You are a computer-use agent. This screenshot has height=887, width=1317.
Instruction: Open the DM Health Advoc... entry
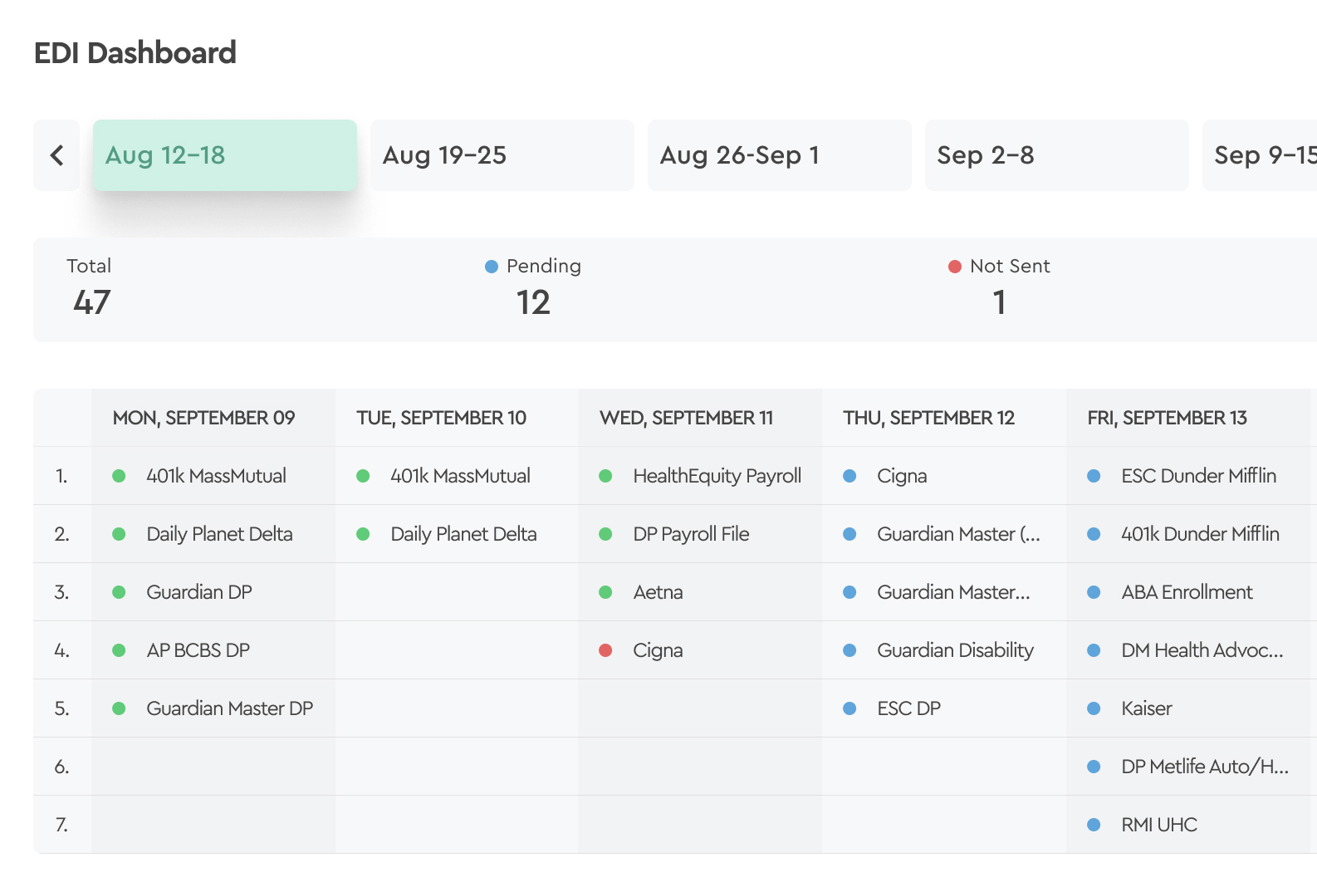click(1202, 650)
